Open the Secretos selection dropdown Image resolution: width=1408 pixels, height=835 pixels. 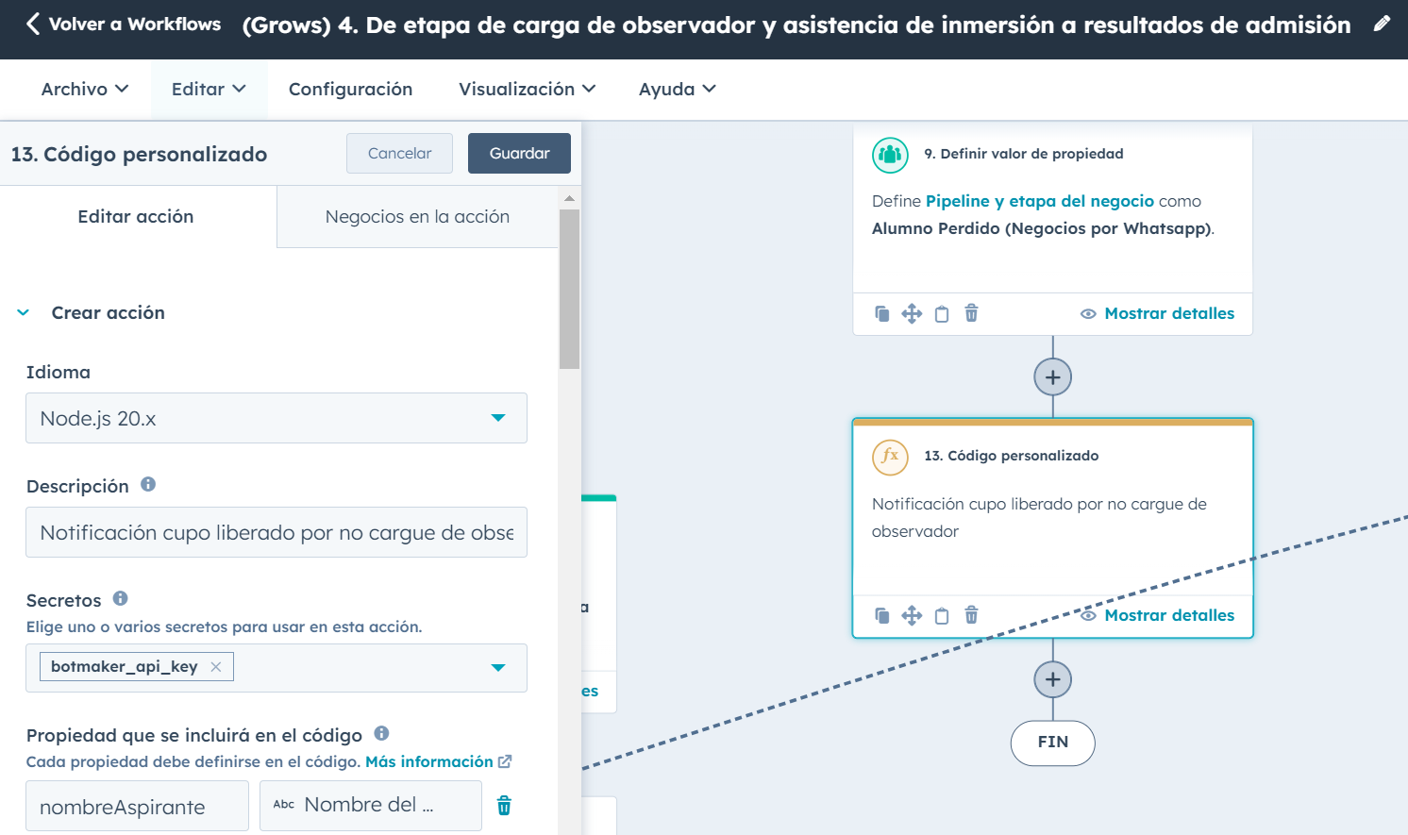click(x=498, y=668)
